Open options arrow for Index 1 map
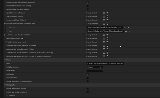The width and height of the screenshot is (160, 98). [x=130, y=31]
